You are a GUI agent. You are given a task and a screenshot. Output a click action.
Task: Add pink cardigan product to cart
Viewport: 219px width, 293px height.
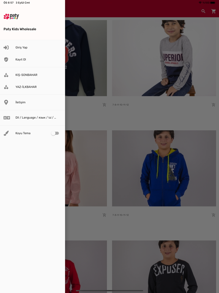coord(104,215)
